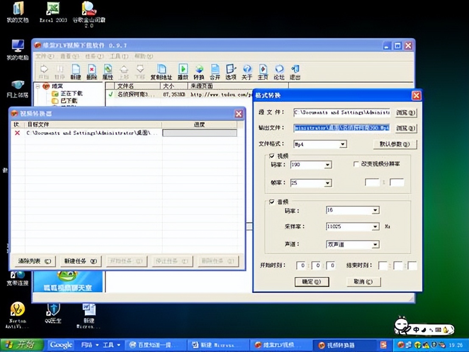Viewport: 469px width, 352px height.
Task: Click the 删除 (Delete) toolbar icon
Action: [92, 71]
